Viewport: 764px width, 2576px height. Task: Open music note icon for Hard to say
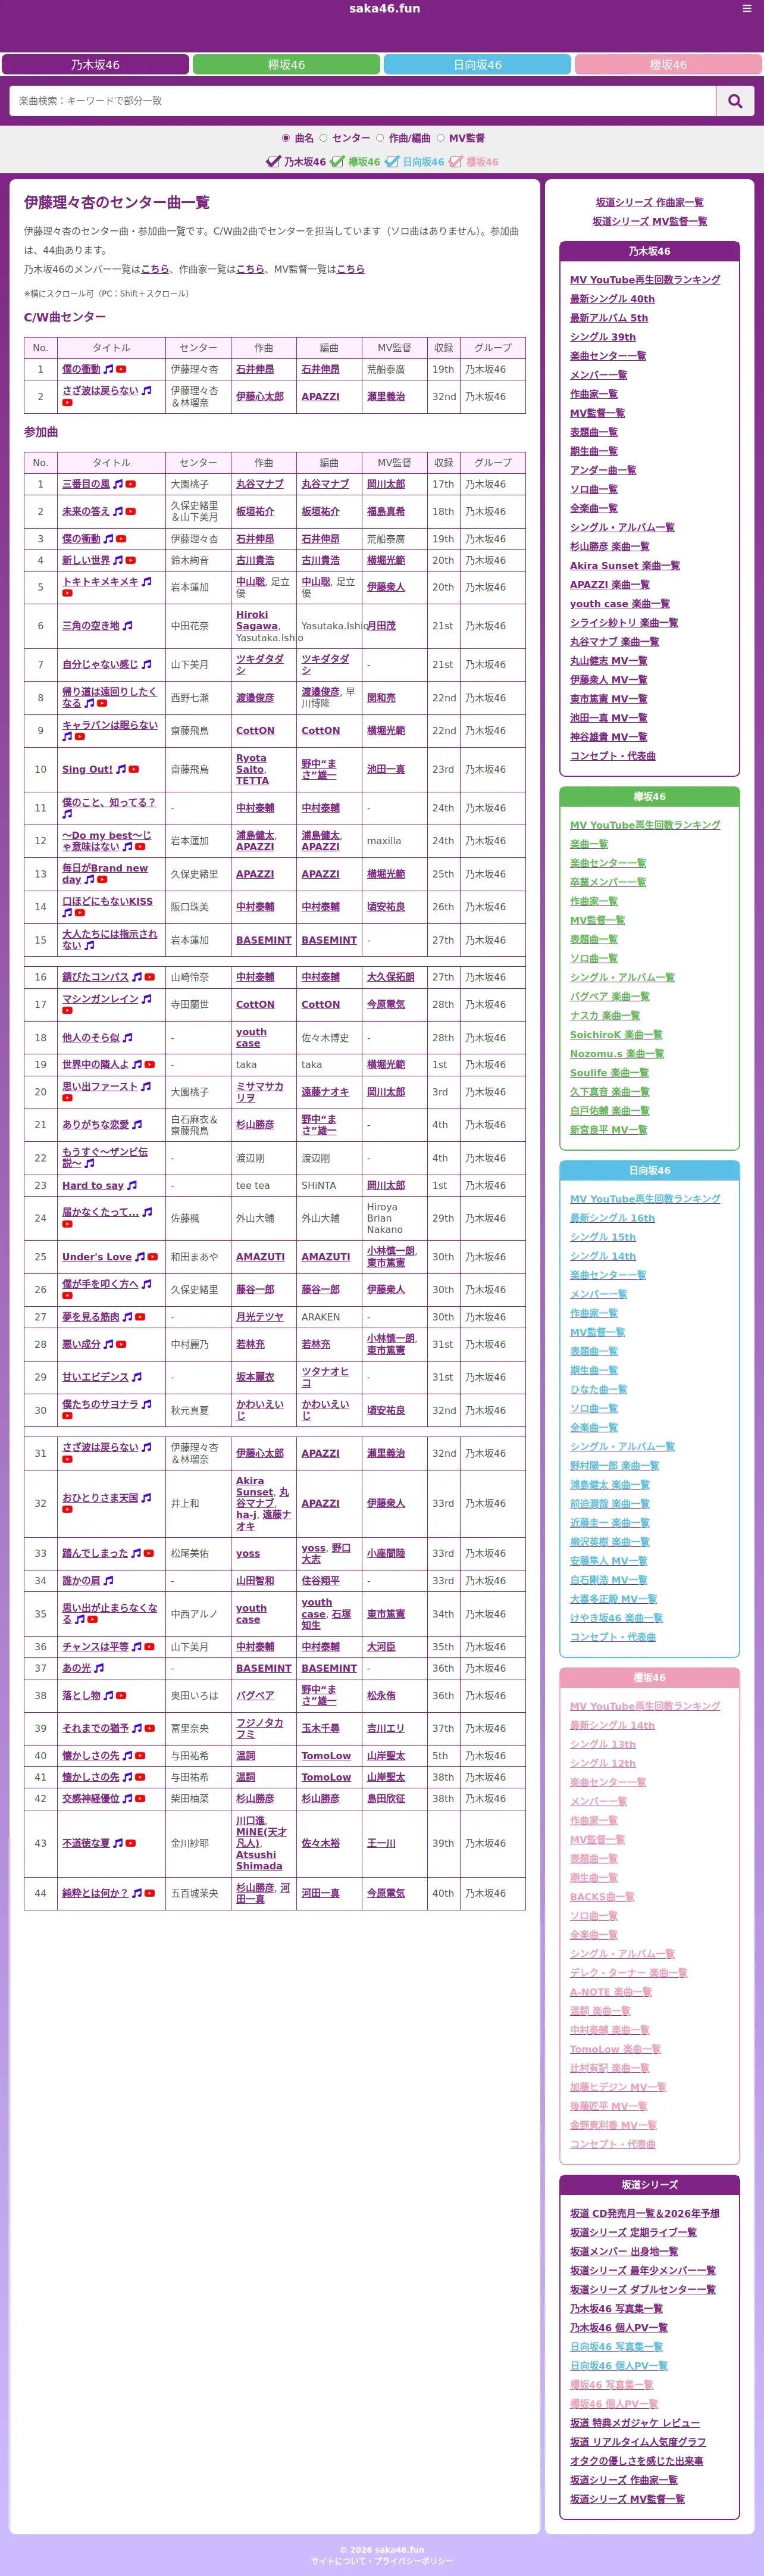click(x=132, y=1185)
